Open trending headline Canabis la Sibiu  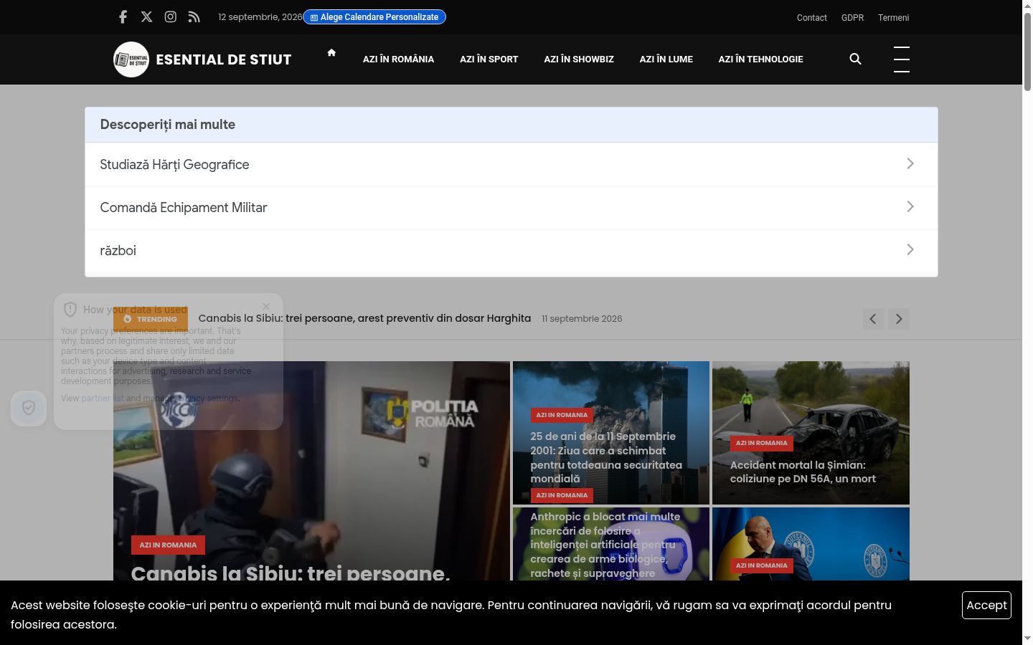364,318
